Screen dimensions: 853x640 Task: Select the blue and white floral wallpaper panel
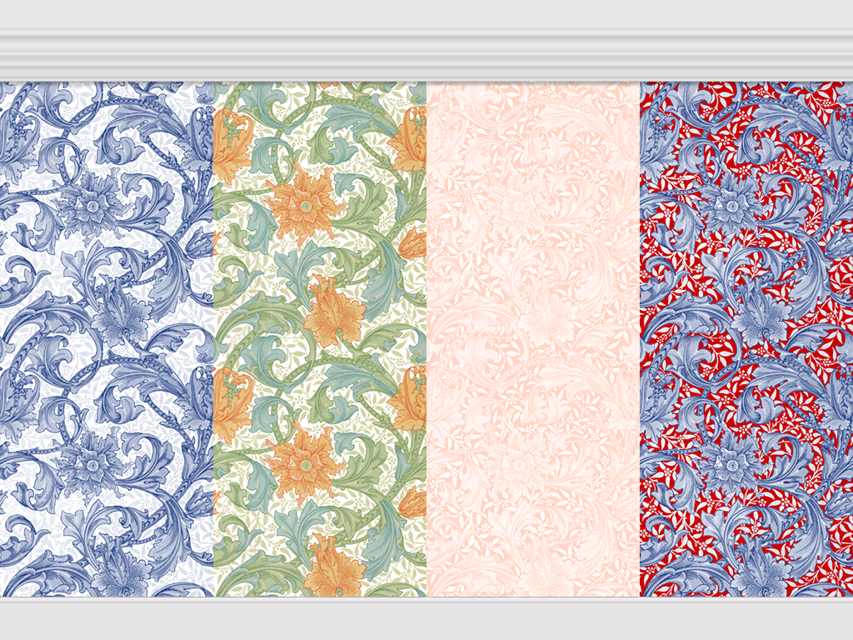pyautogui.click(x=107, y=338)
